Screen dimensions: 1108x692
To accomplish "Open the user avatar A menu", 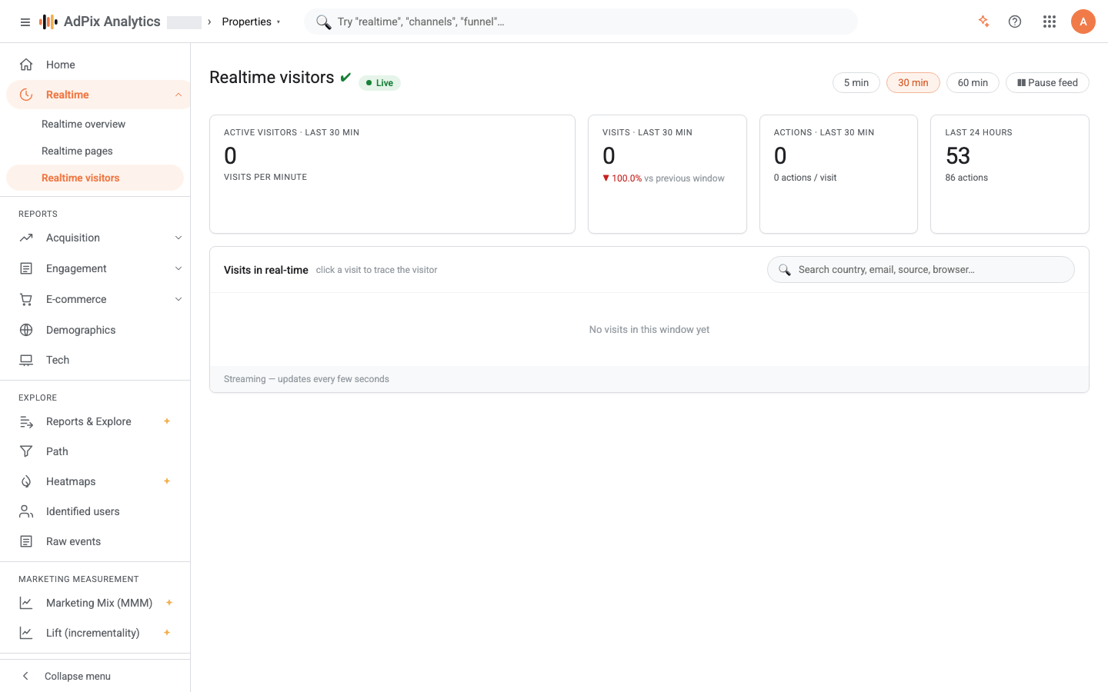I will 1083,22.
